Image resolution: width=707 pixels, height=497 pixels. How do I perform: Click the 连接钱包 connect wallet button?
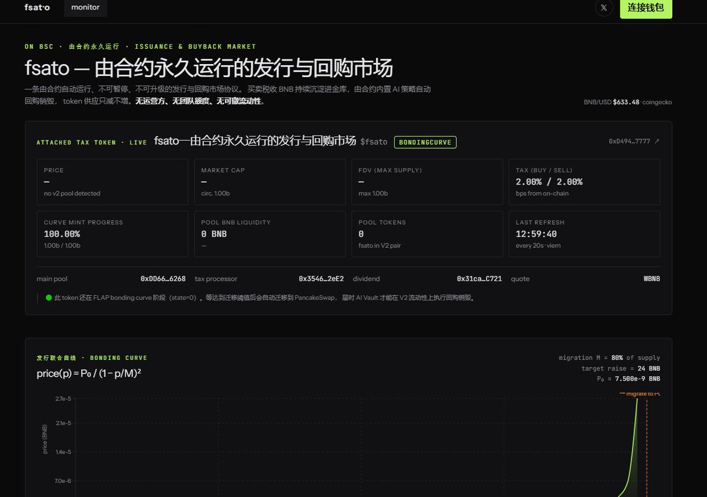(x=646, y=8)
